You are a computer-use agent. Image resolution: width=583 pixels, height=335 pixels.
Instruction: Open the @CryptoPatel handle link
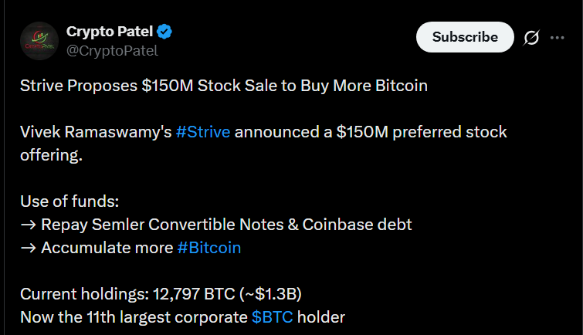coord(112,51)
